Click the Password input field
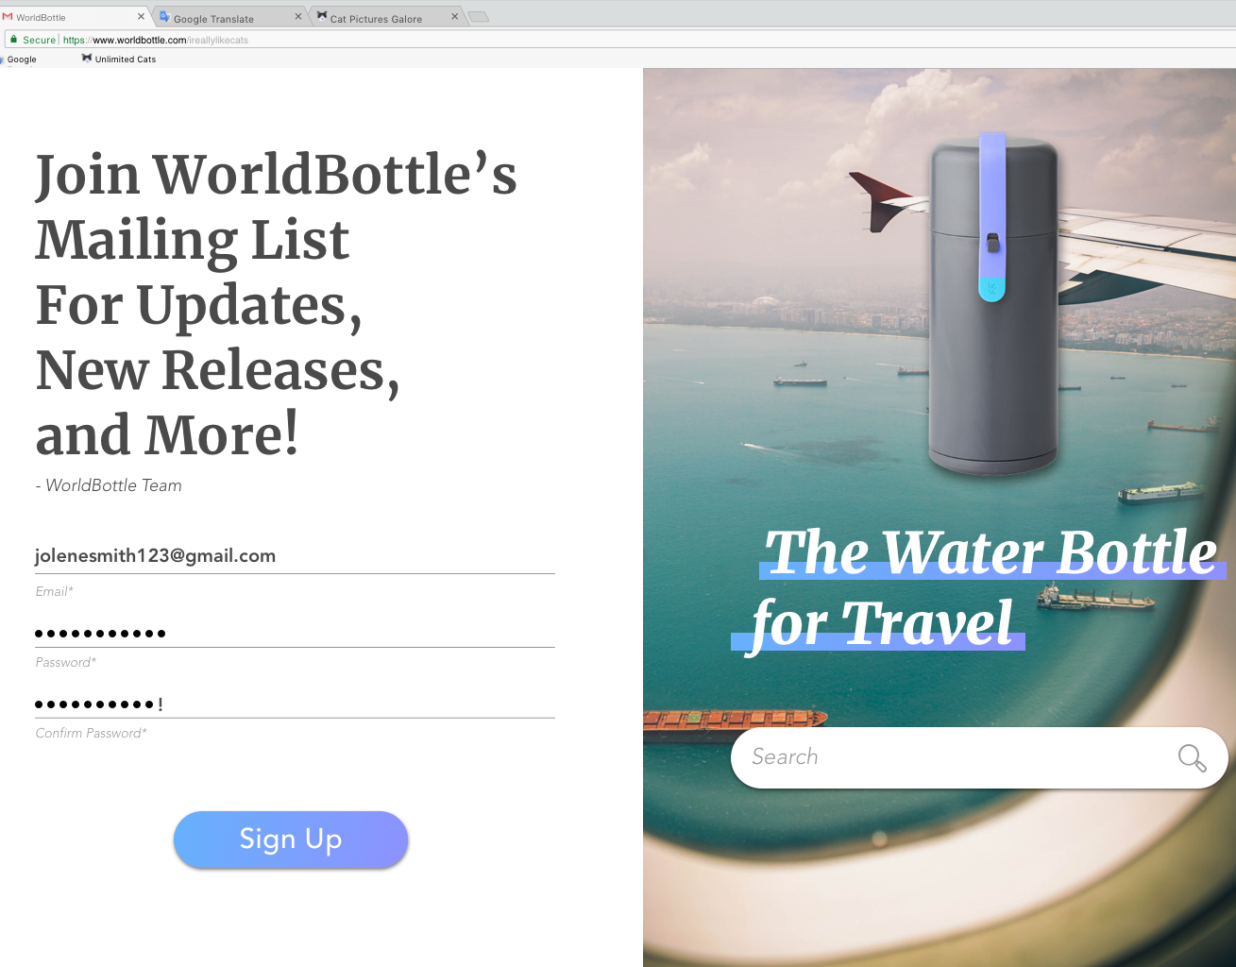Viewport: 1236px width, 967px height. tap(295, 631)
